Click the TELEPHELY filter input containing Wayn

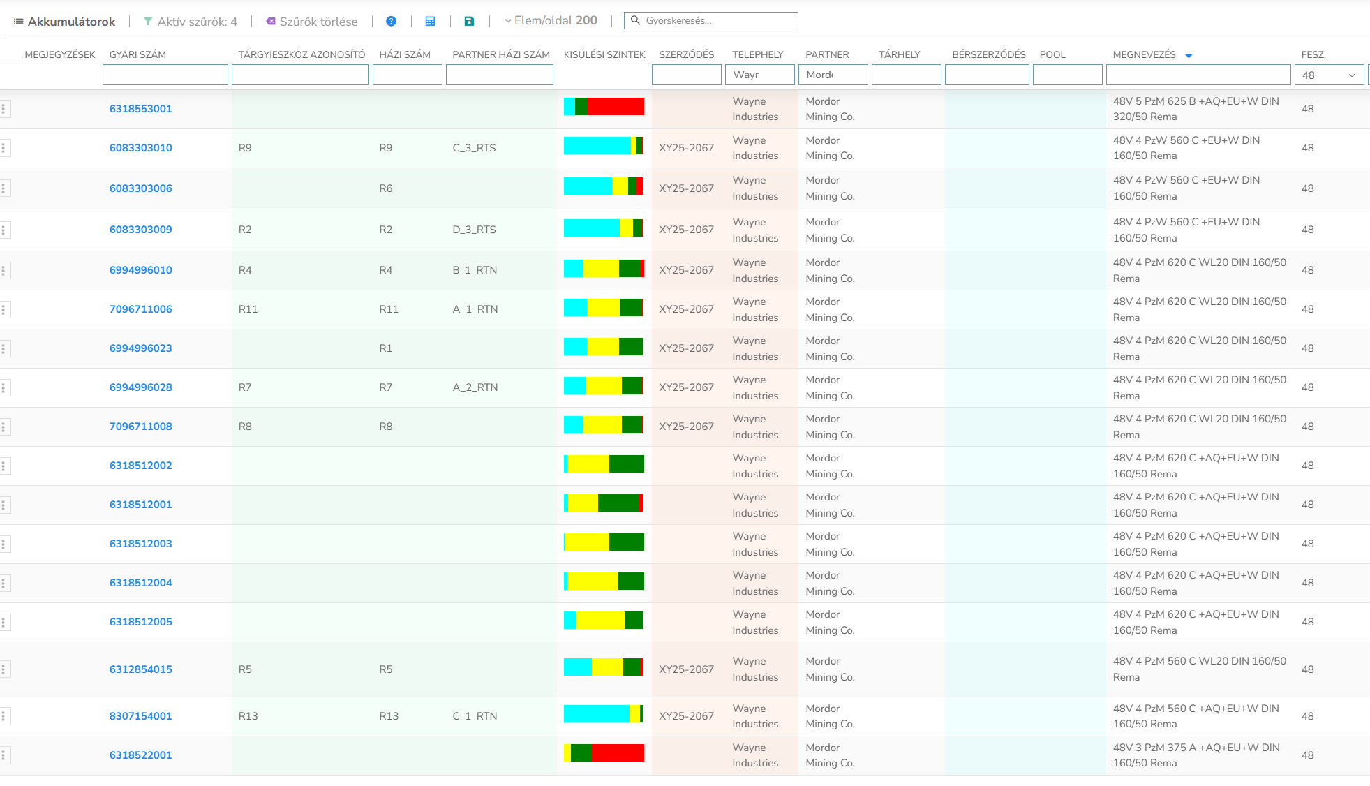(x=760, y=74)
